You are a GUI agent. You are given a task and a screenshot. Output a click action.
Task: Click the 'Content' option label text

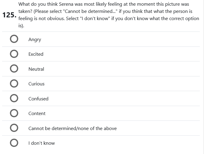click(x=37, y=114)
